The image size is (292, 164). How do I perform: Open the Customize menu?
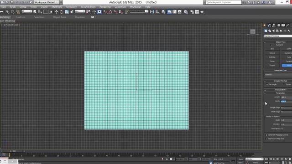(x=120, y=7)
